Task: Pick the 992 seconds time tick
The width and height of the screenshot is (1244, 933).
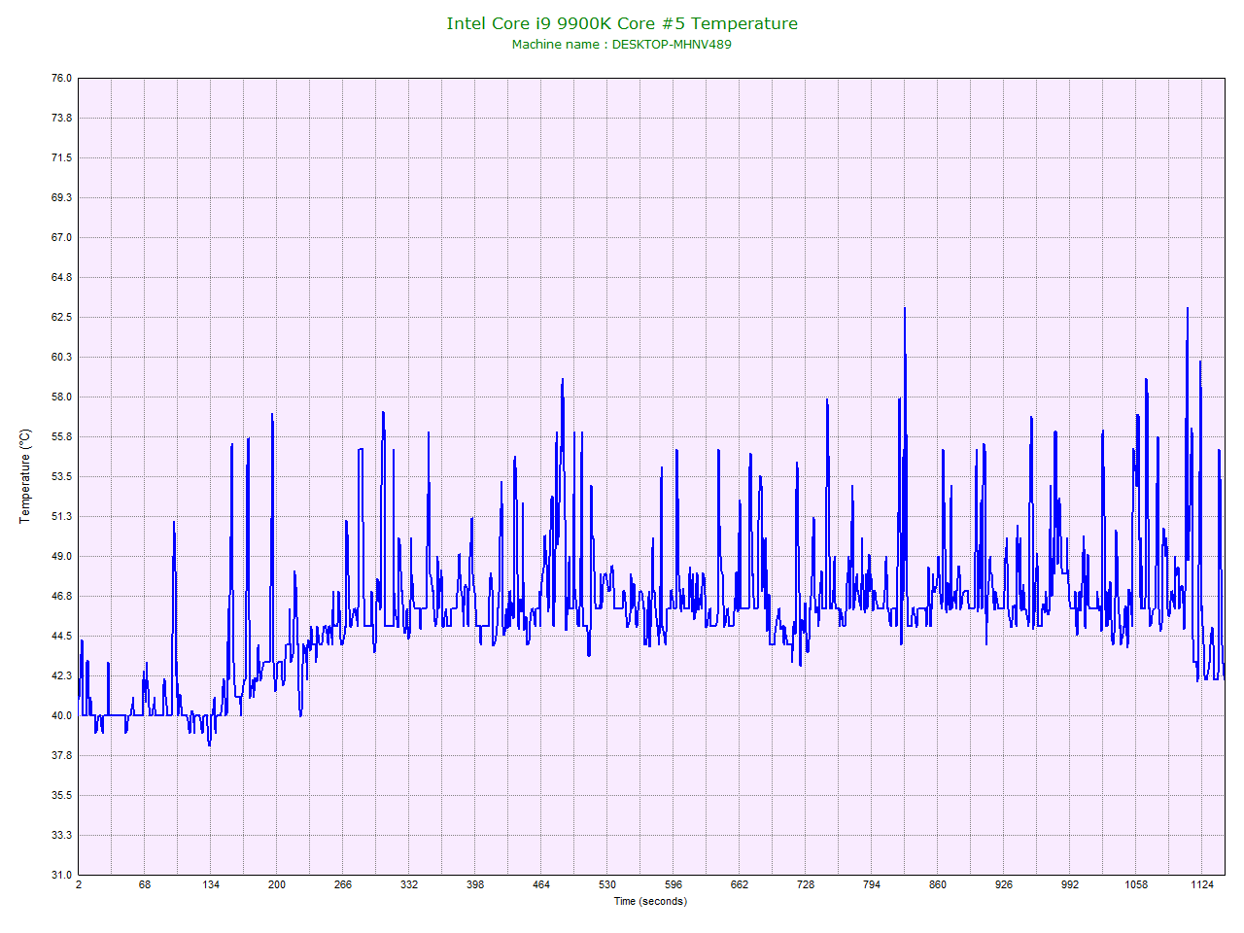Action: (x=1070, y=884)
